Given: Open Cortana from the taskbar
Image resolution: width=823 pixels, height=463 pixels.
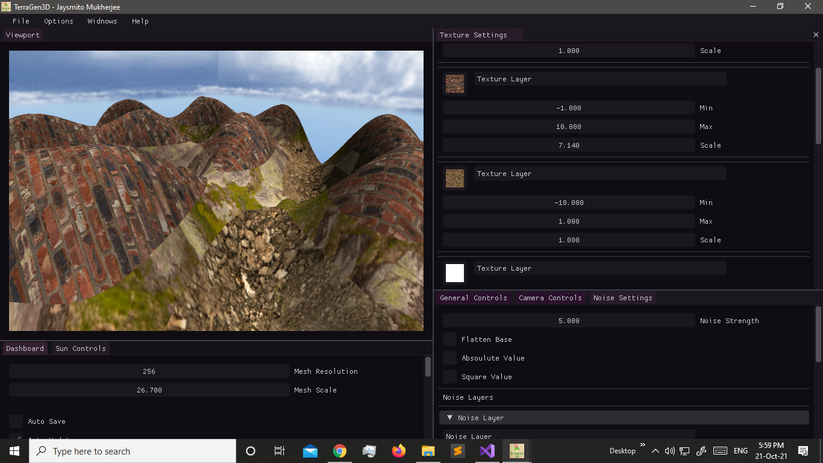Looking at the screenshot, I should 251,451.
